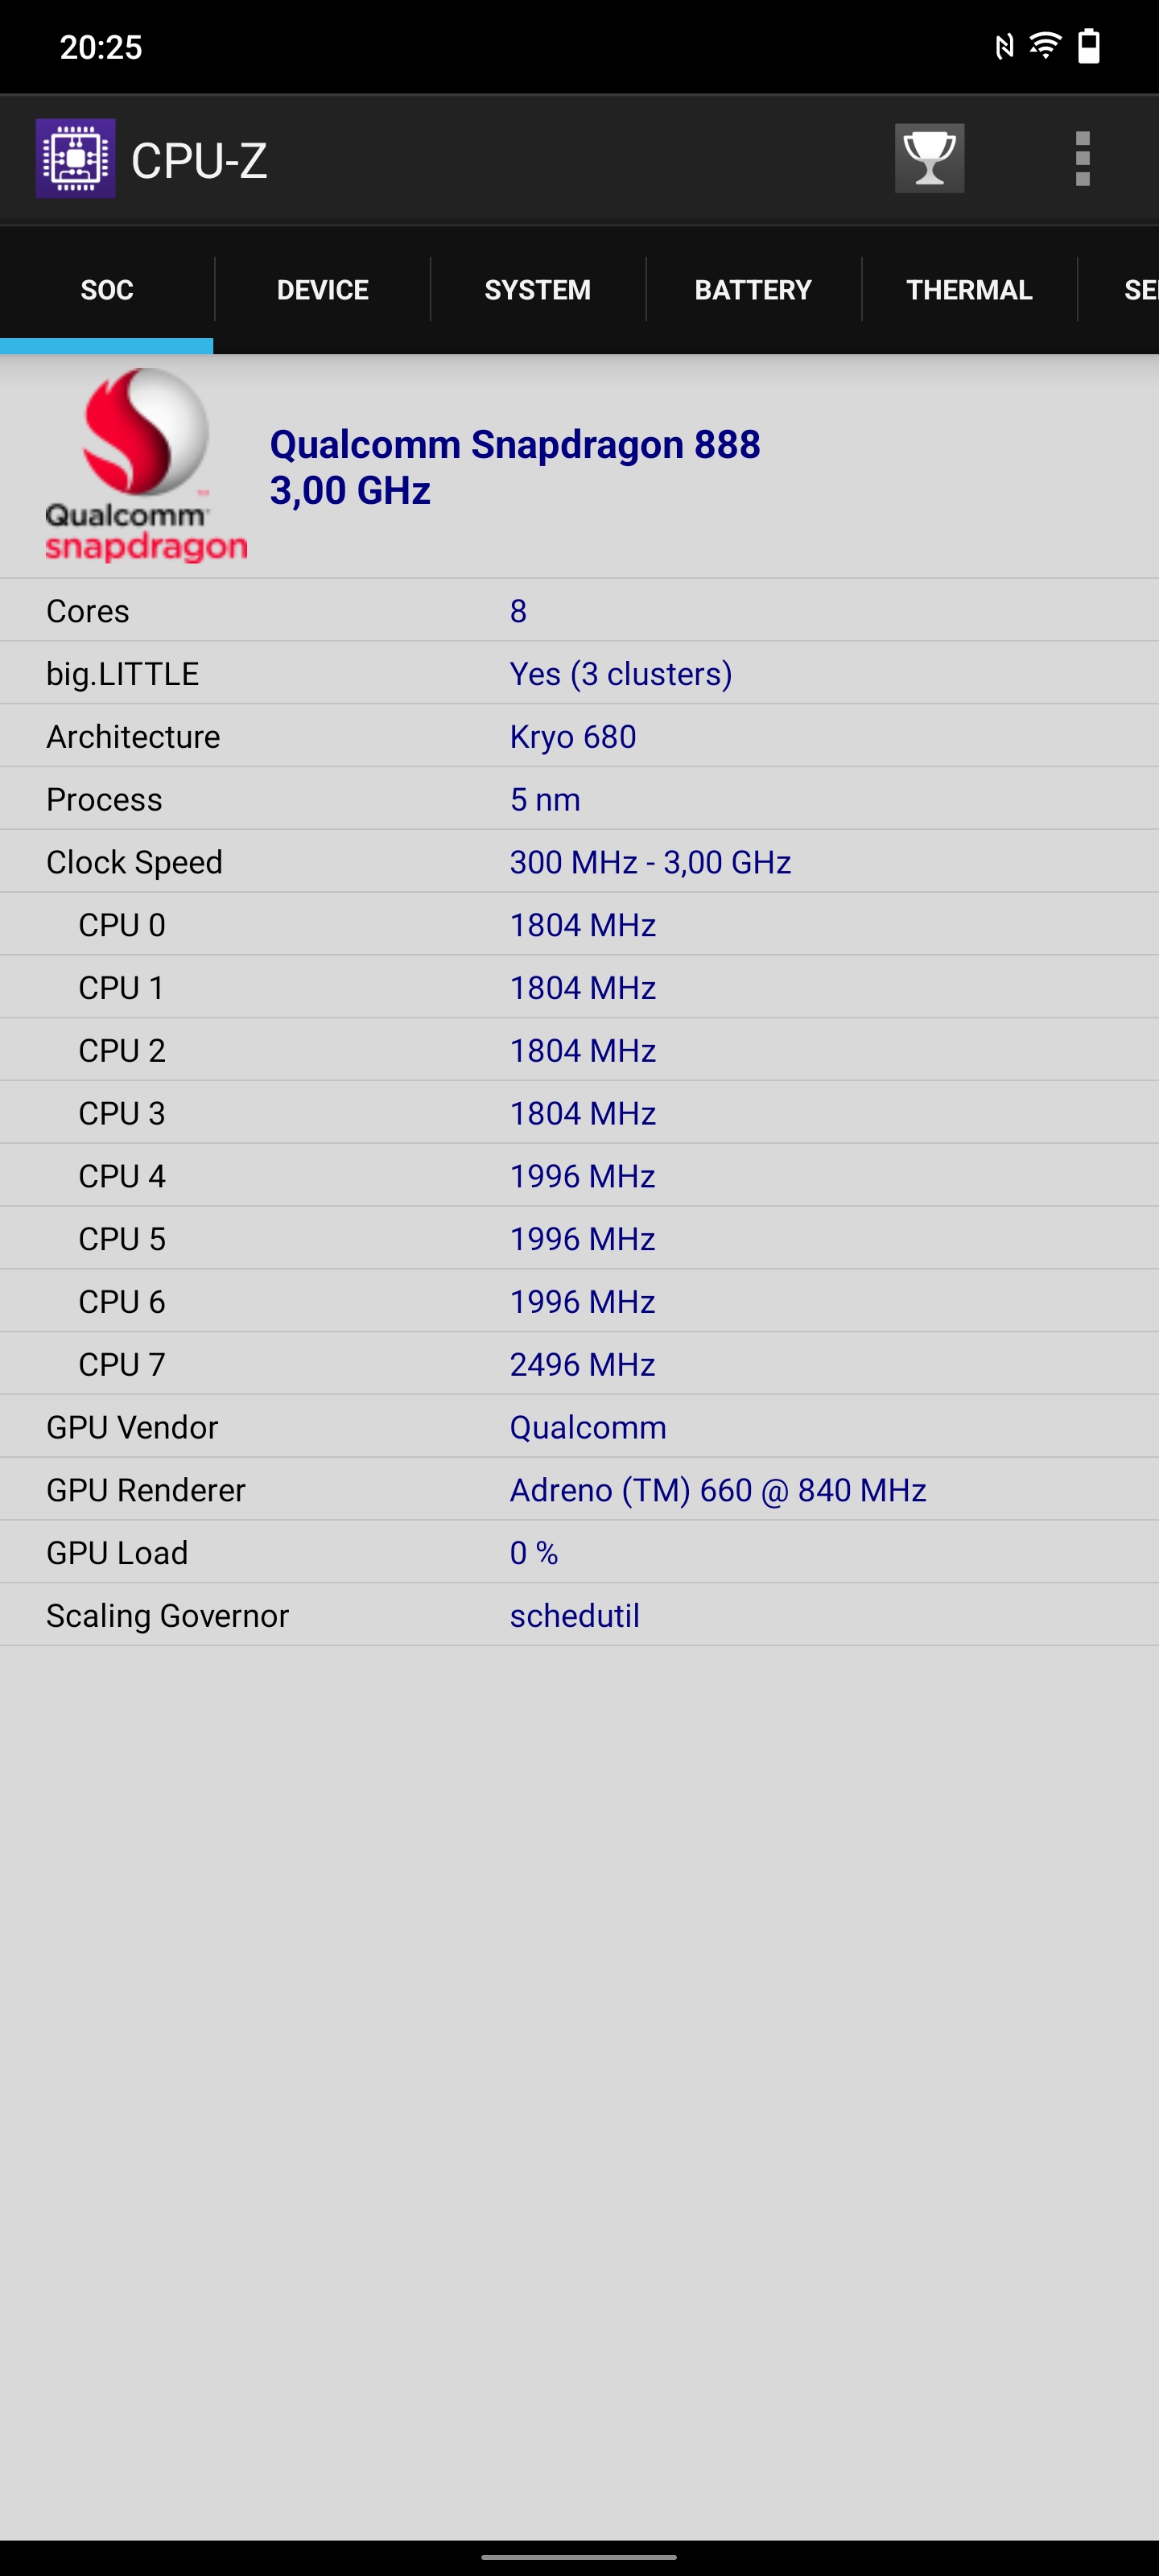Tap the CPU 3 label
Image resolution: width=1159 pixels, height=2576 pixels.
pos(122,1114)
